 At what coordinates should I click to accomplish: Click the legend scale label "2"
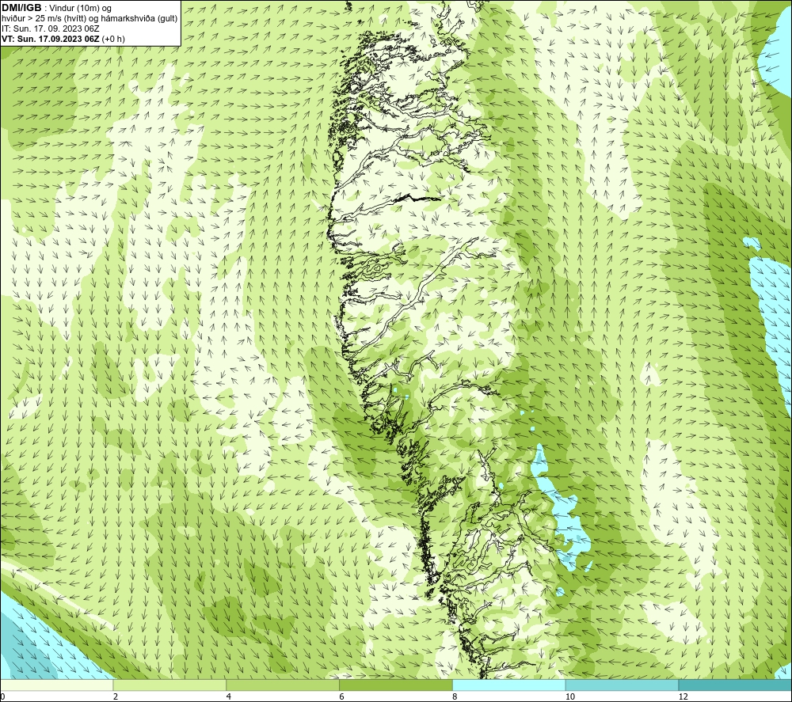pos(116,697)
